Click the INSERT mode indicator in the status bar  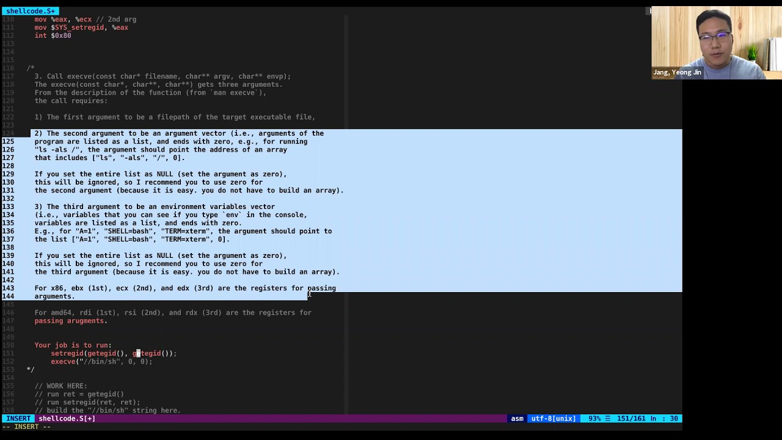pyautogui.click(x=18, y=419)
